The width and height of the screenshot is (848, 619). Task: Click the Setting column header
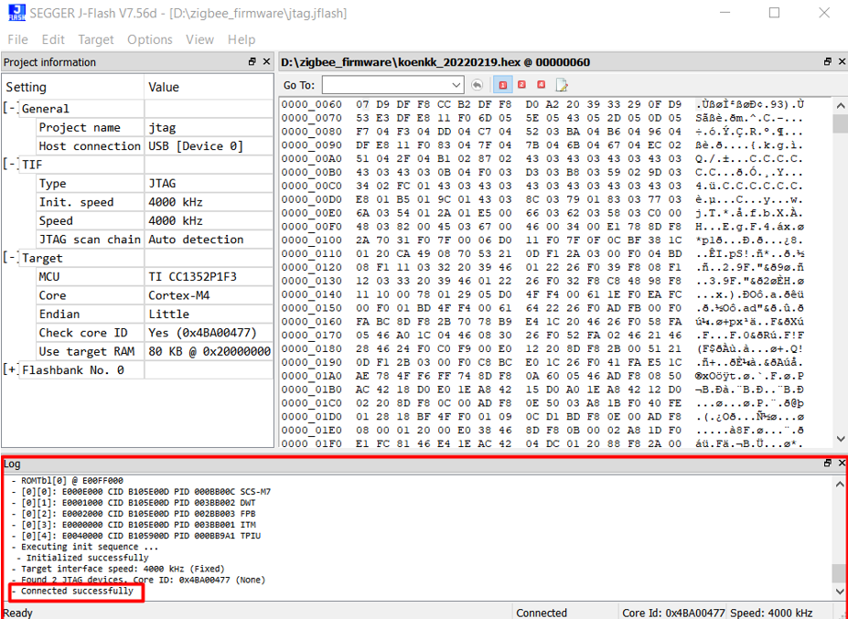(73, 87)
